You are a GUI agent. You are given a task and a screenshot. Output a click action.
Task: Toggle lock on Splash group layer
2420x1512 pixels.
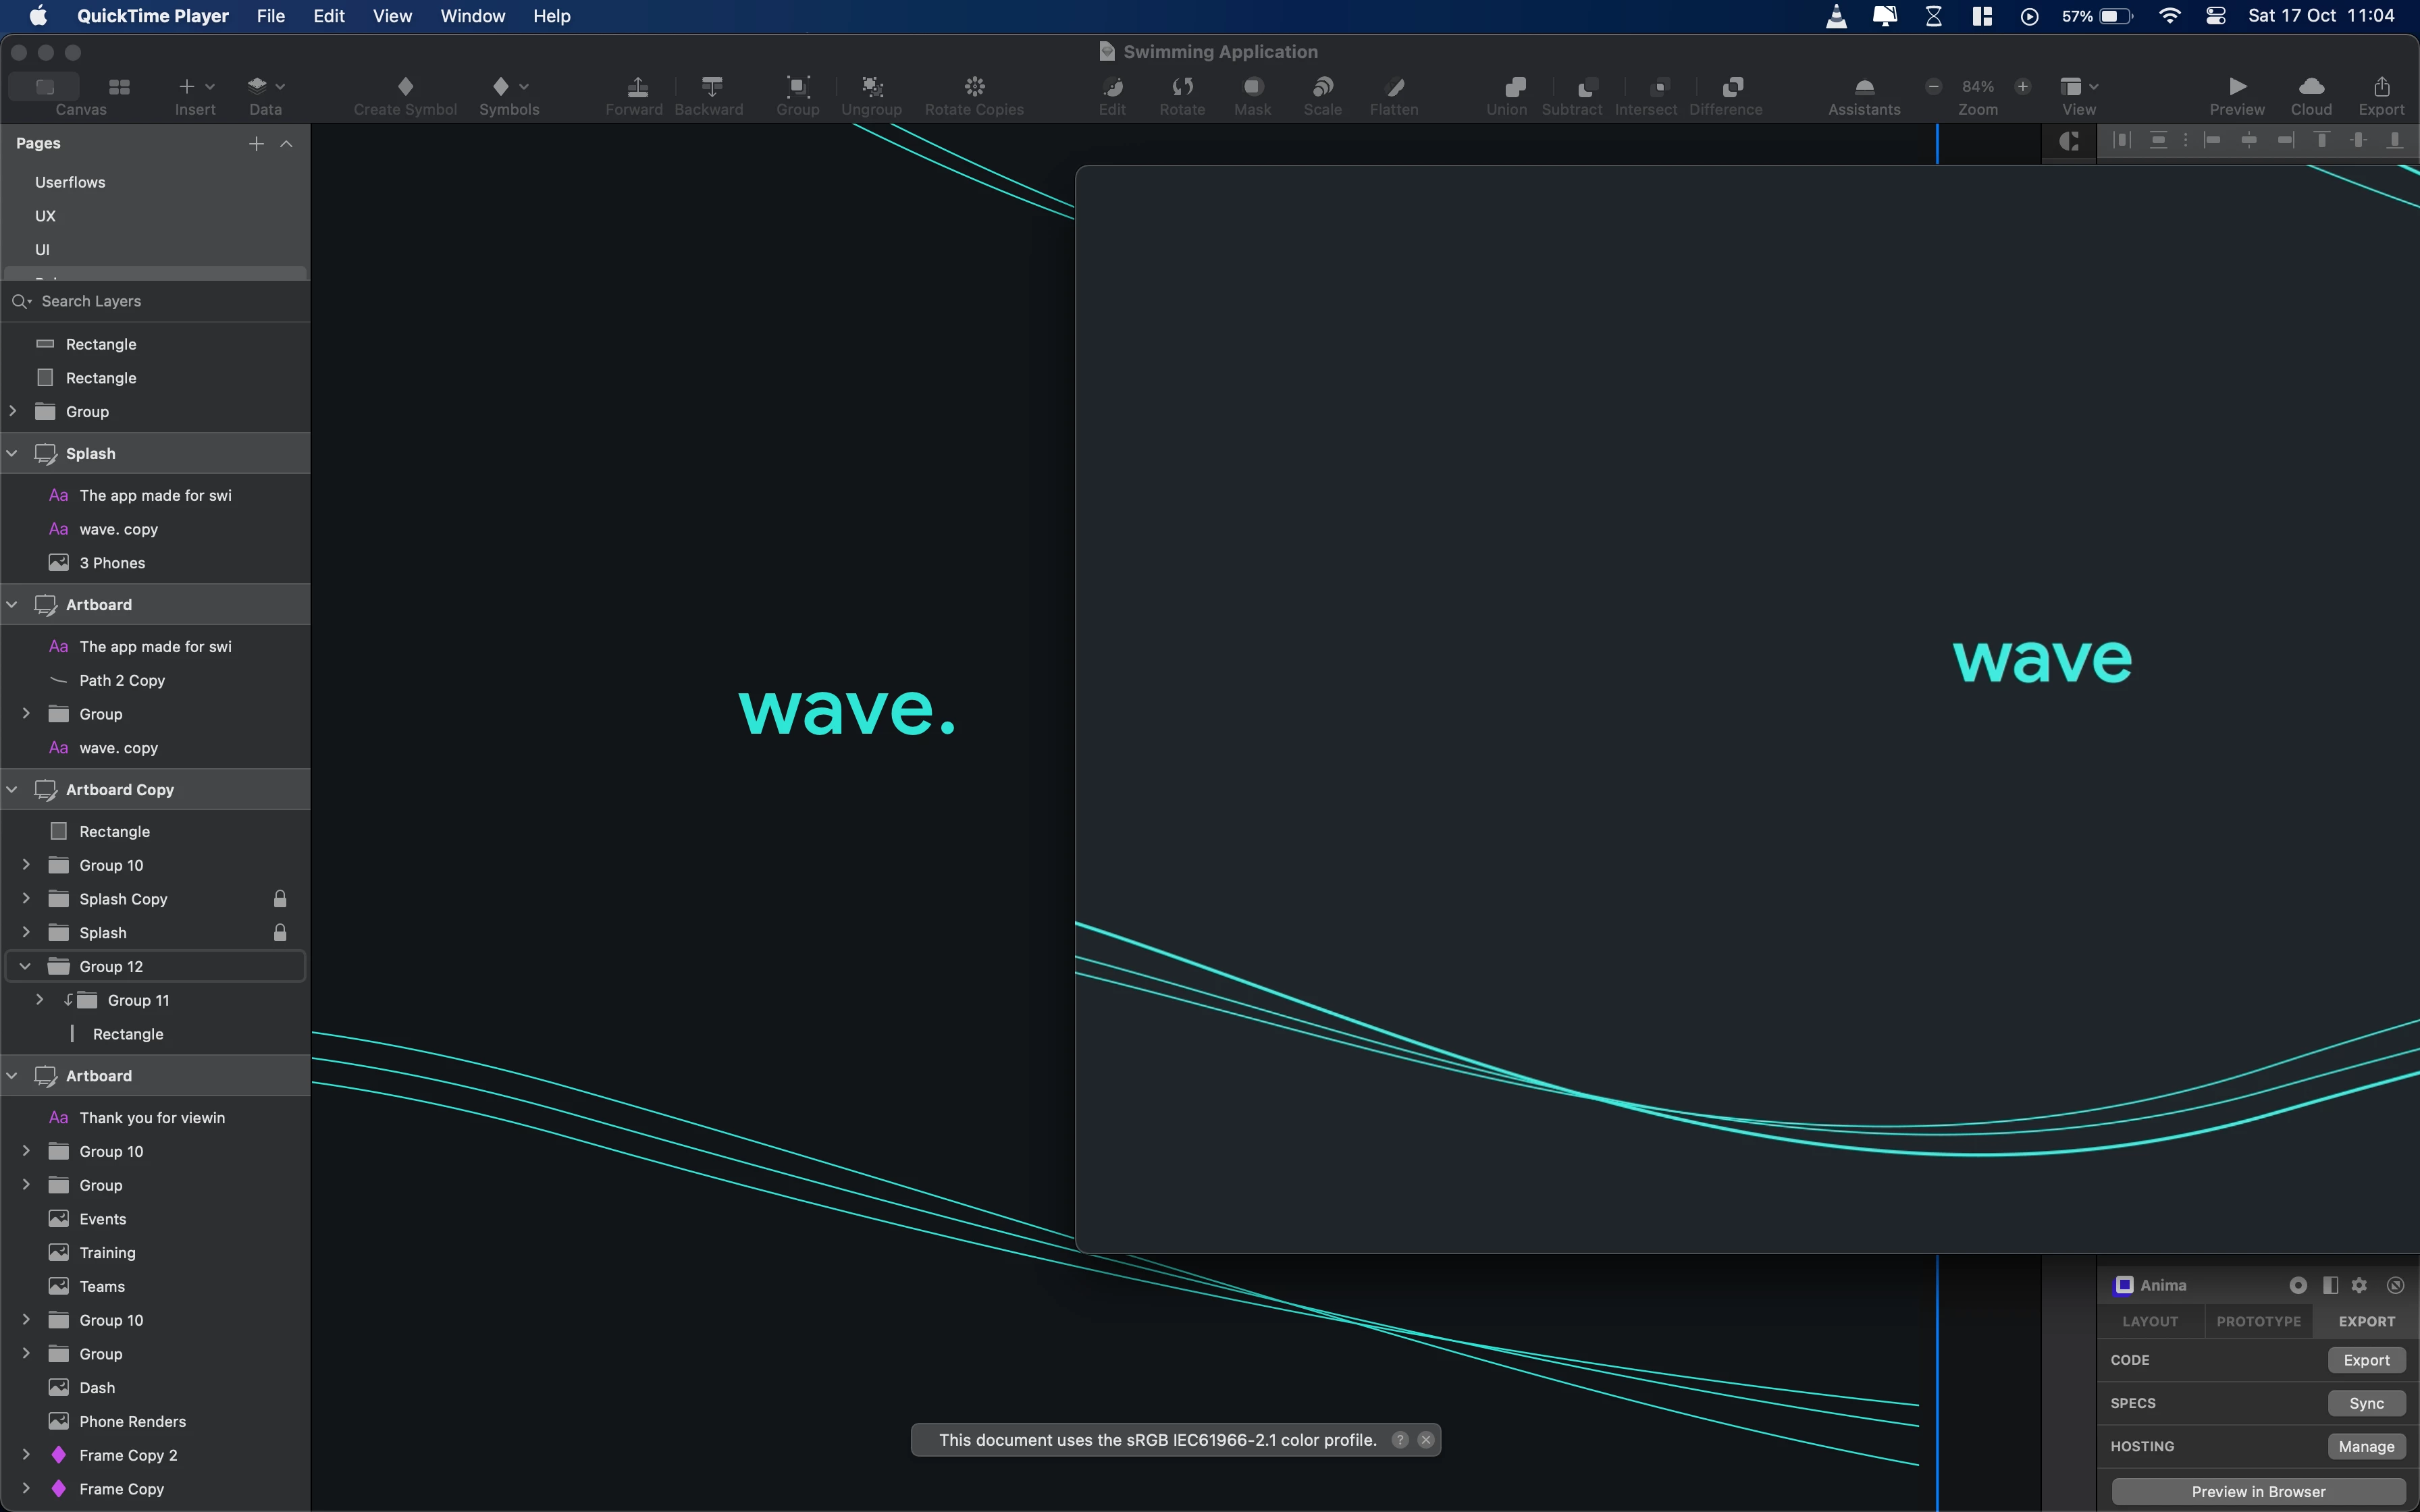[280, 933]
